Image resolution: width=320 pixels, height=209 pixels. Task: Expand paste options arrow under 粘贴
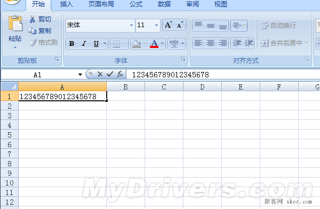tap(15, 47)
